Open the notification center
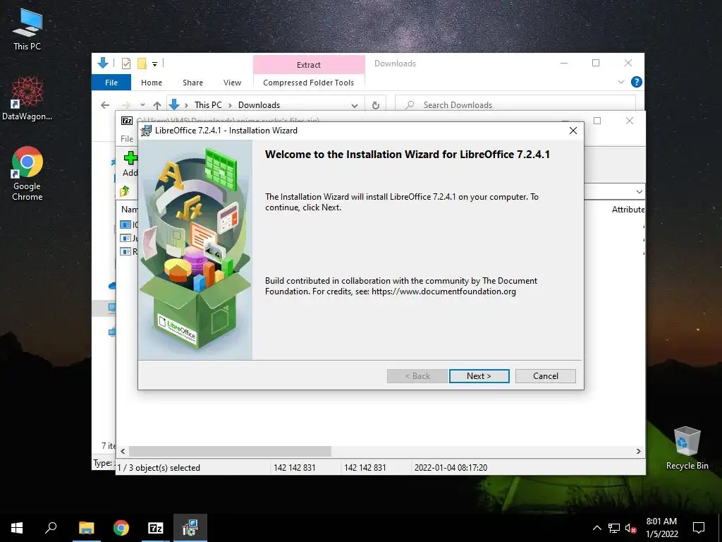 pos(699,528)
